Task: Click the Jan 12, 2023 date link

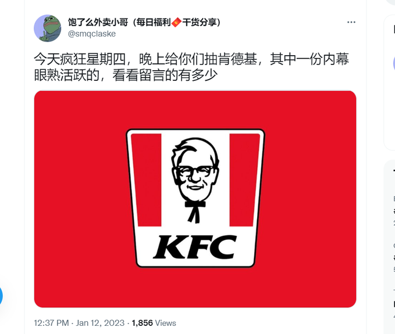Action: click(x=100, y=323)
